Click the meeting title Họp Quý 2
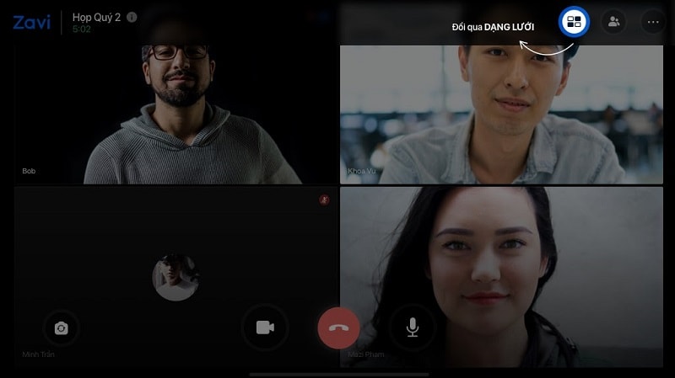This screenshot has width=675, height=378. tap(96, 16)
